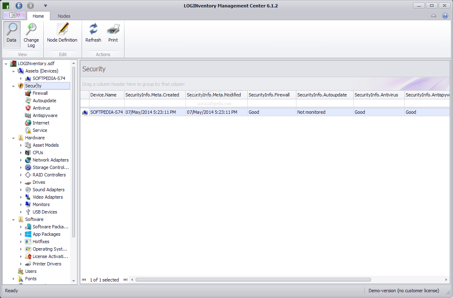453x298 pixels.
Task: Expand the Fonts folder
Action: (x=13, y=279)
